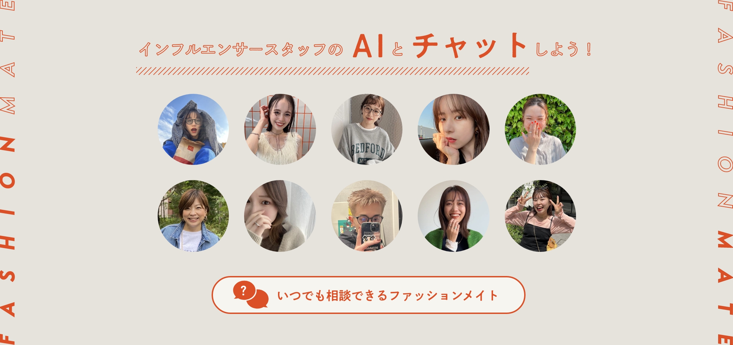Select the close-up avatar with hand on chin
This screenshot has height=345, width=733.
(454, 129)
